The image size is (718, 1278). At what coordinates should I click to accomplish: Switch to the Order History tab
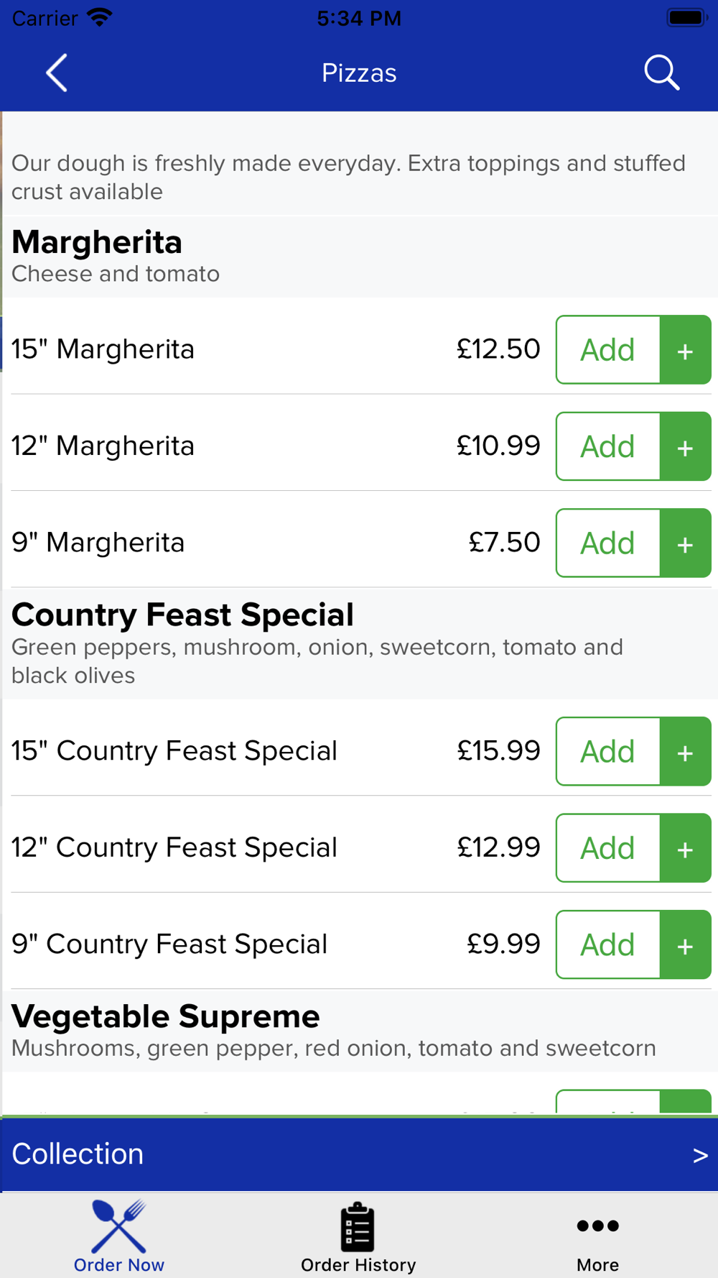tap(358, 1237)
